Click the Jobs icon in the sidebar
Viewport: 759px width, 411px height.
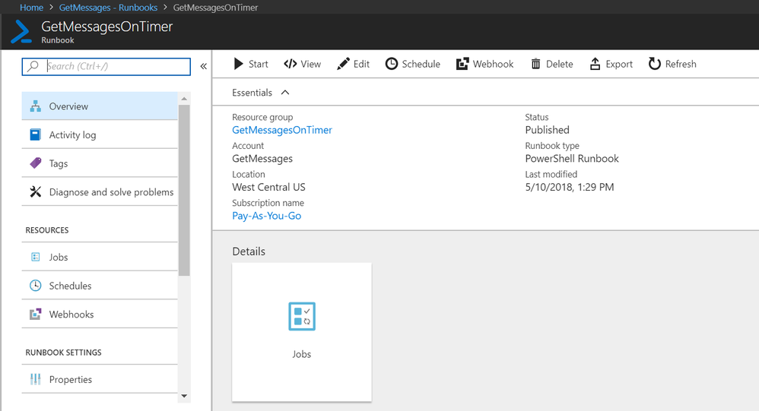click(35, 257)
